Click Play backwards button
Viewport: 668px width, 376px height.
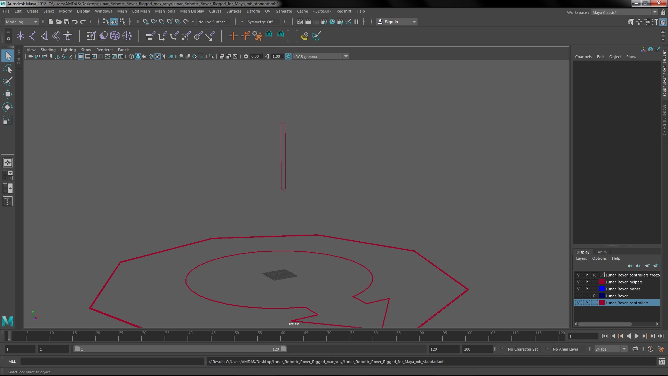point(628,336)
